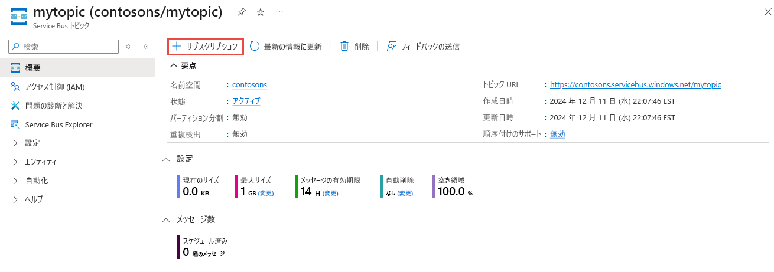Click the 現在のサイズ 0.0 KB tile
Viewport: 774px width, 272px height.
point(199,186)
